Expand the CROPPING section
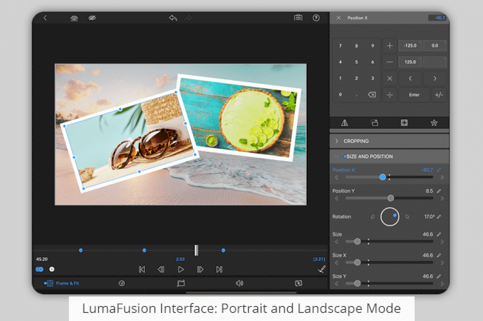The image size is (483, 321). pyautogui.click(x=389, y=141)
